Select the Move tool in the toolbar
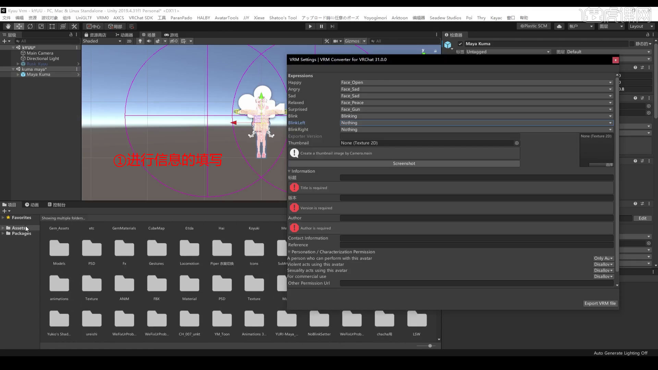Image resolution: width=658 pixels, height=370 pixels. [x=19, y=26]
